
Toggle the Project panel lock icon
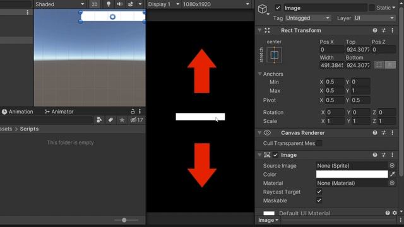click(x=133, y=112)
